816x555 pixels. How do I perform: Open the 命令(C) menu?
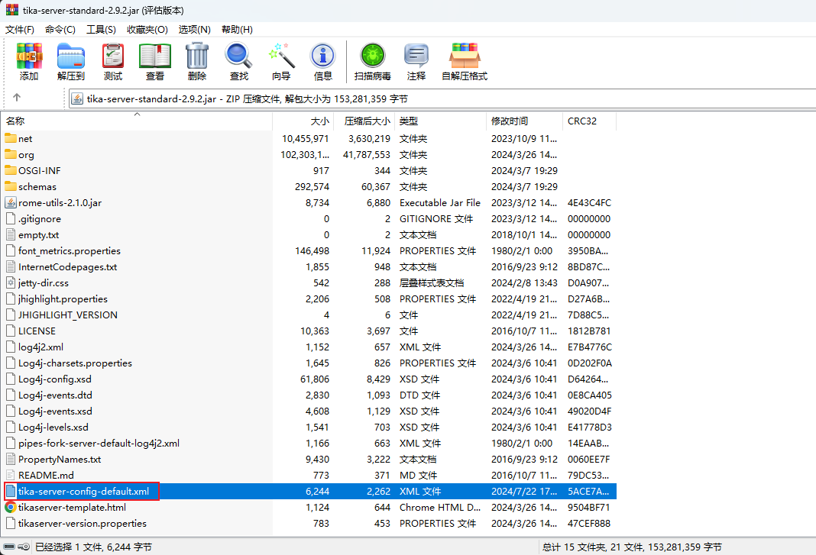click(60, 30)
